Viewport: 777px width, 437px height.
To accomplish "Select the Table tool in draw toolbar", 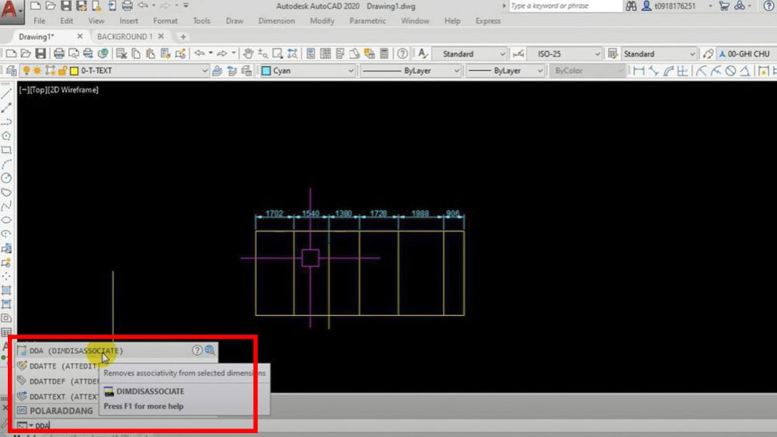I will pos(6,332).
